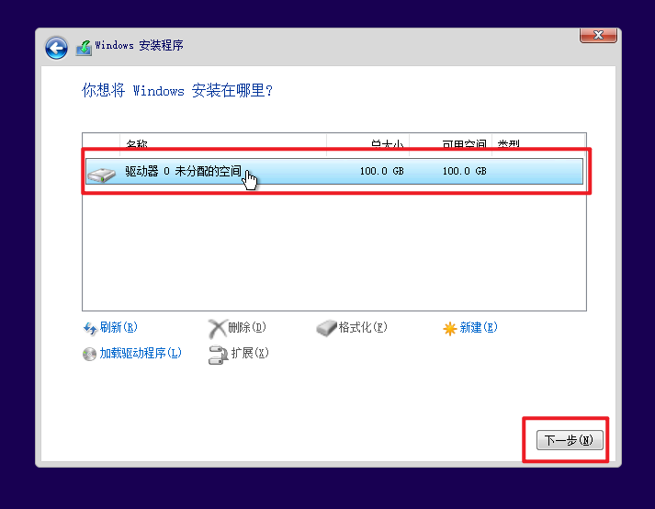The image size is (655, 509).
Task: Select 驱动器 0 未分配的空间 row
Action: tap(334, 172)
